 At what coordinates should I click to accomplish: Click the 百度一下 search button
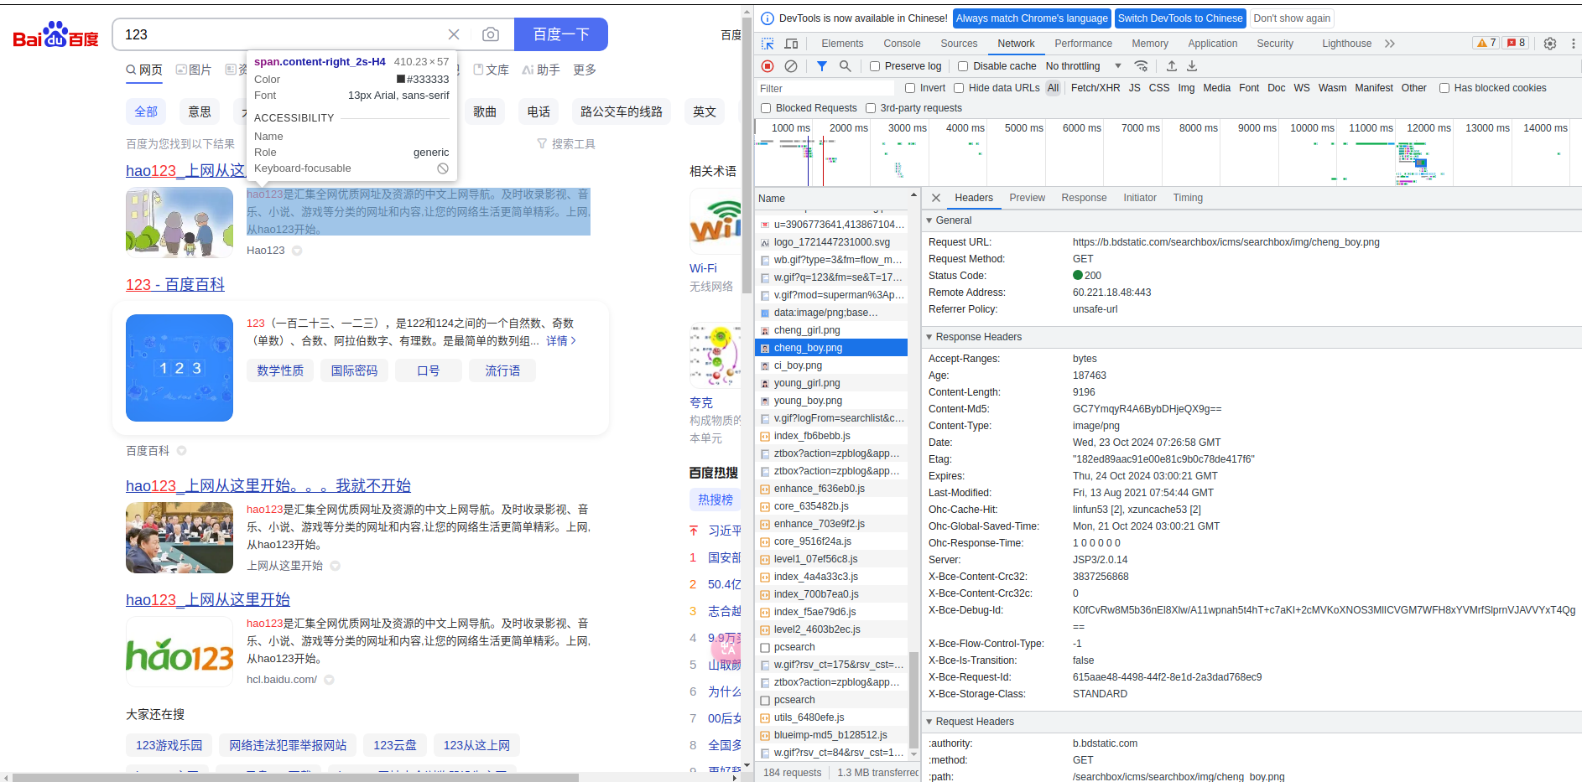[560, 34]
